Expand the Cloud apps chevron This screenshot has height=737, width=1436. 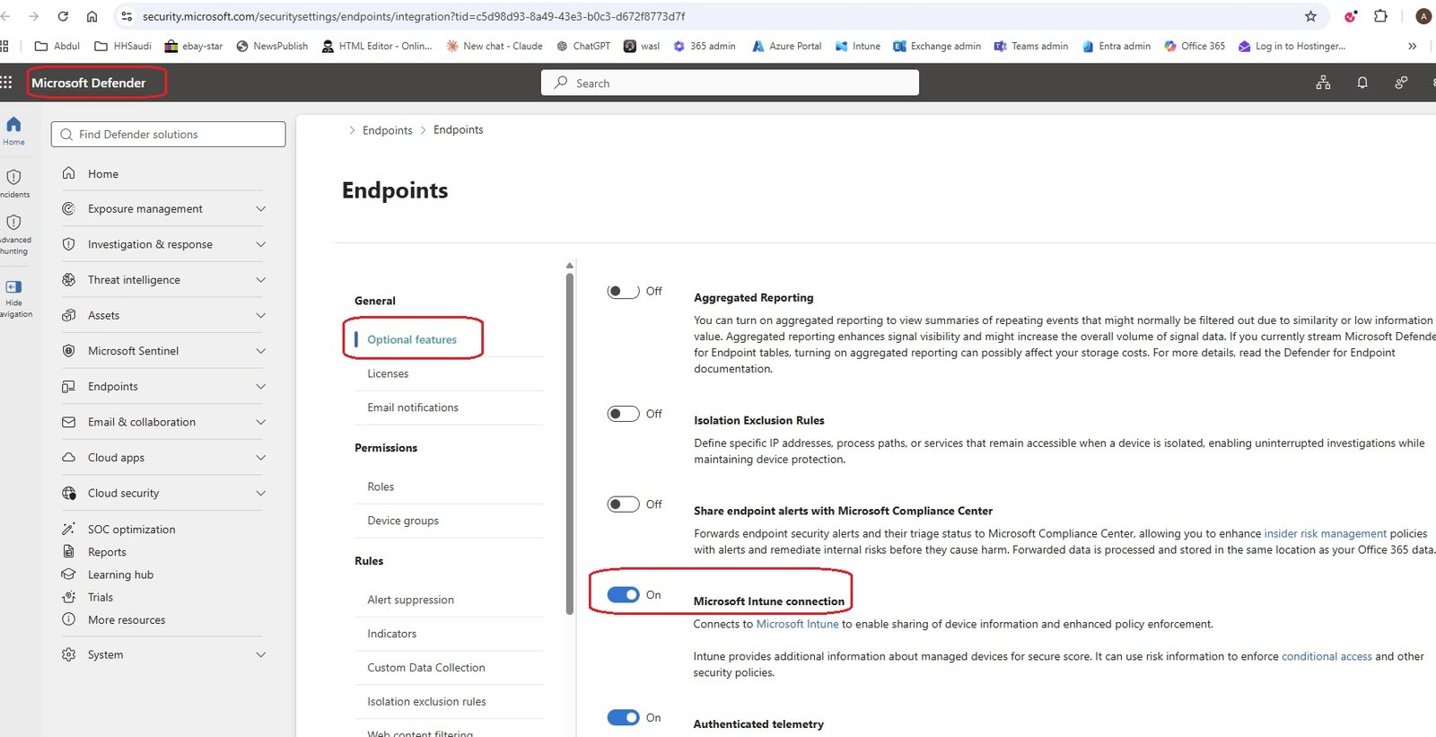(260, 458)
